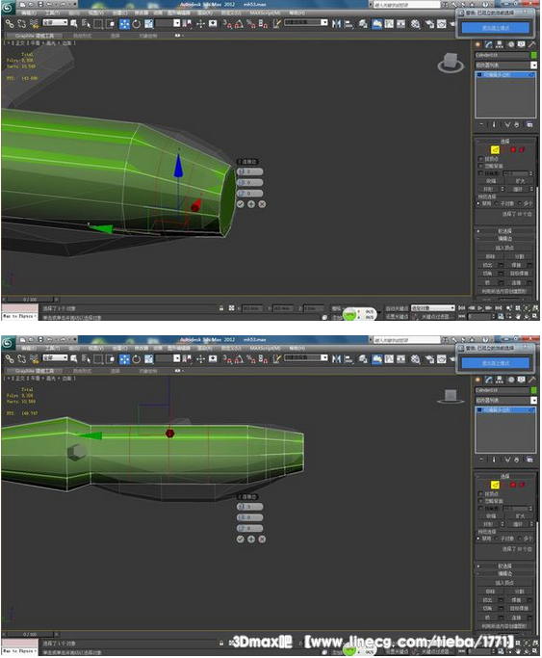Activate Select and Scale tool, upper toolbar
Screen dimensions: 542x658
pyautogui.click(x=149, y=24)
